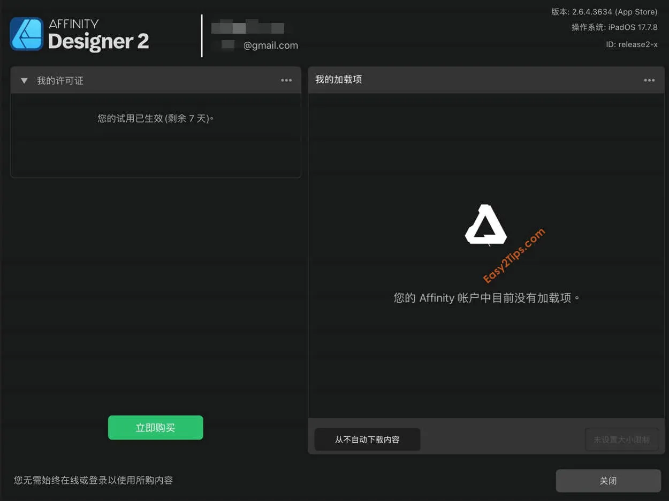Screen dimensions: 669x501
Task: Click the no add-ons message text
Action: (x=486, y=298)
